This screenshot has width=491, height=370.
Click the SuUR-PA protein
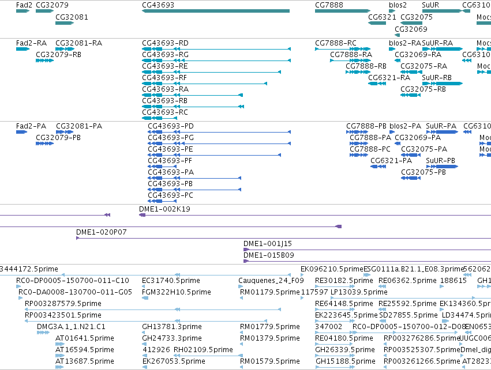point(442,132)
